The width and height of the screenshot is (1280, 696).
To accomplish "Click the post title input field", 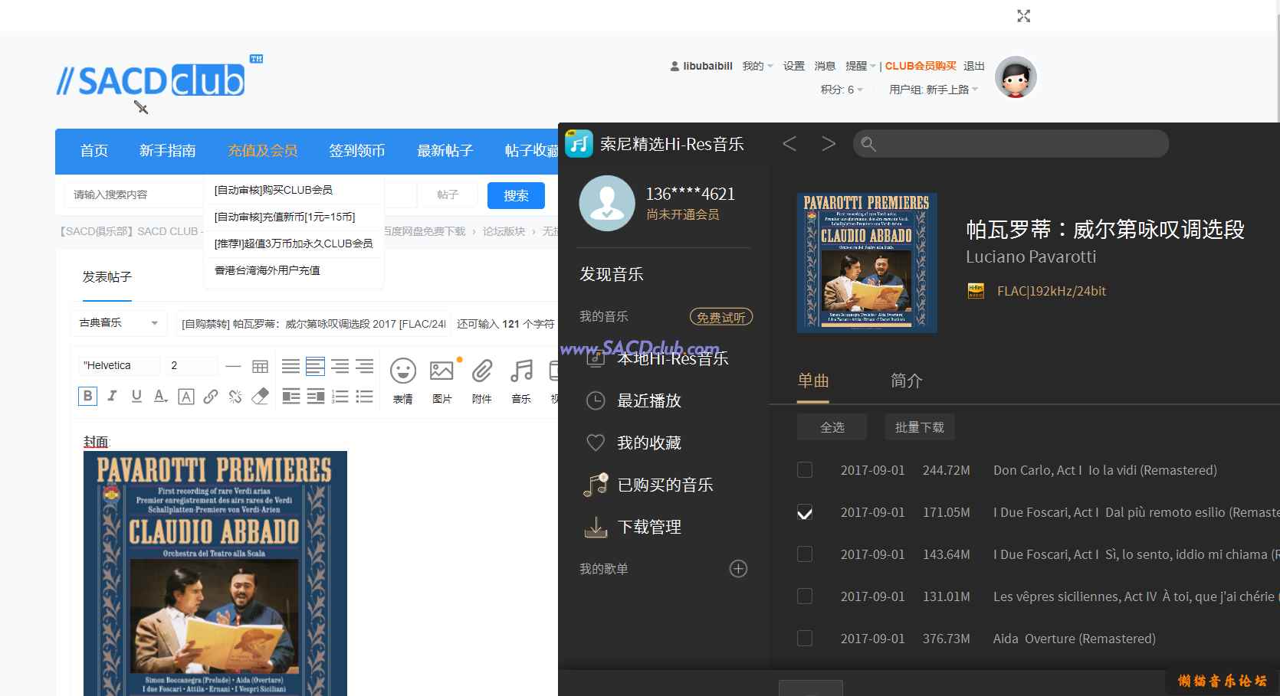I will (313, 324).
